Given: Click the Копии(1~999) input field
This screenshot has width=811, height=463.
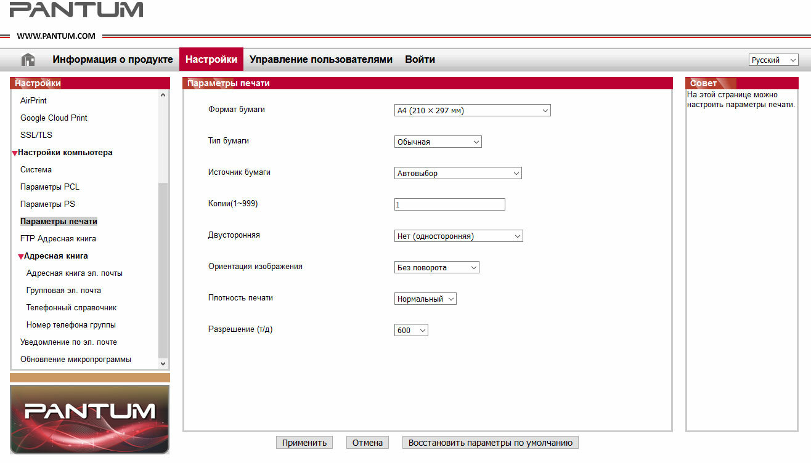Looking at the screenshot, I should pyautogui.click(x=449, y=204).
